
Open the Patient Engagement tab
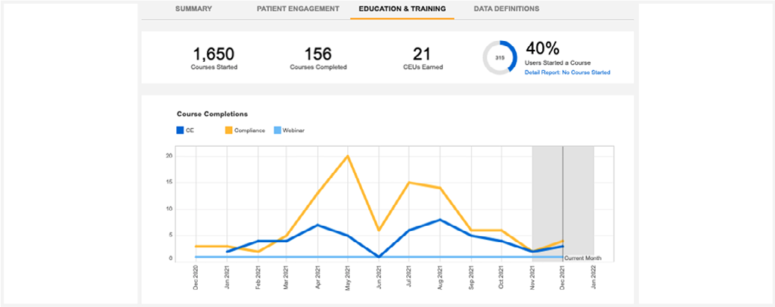pos(298,9)
